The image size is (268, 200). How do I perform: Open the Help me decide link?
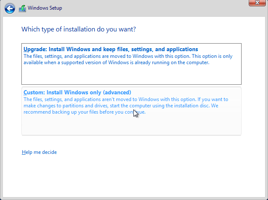click(x=39, y=152)
